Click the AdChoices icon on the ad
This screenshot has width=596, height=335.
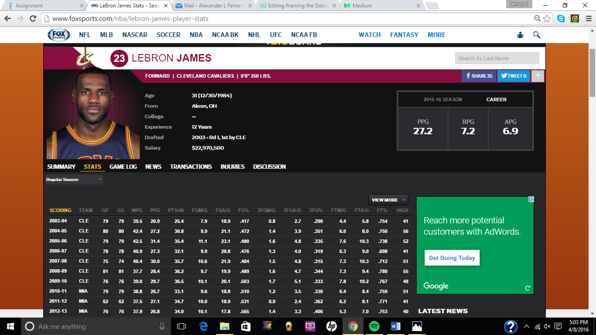(x=531, y=199)
